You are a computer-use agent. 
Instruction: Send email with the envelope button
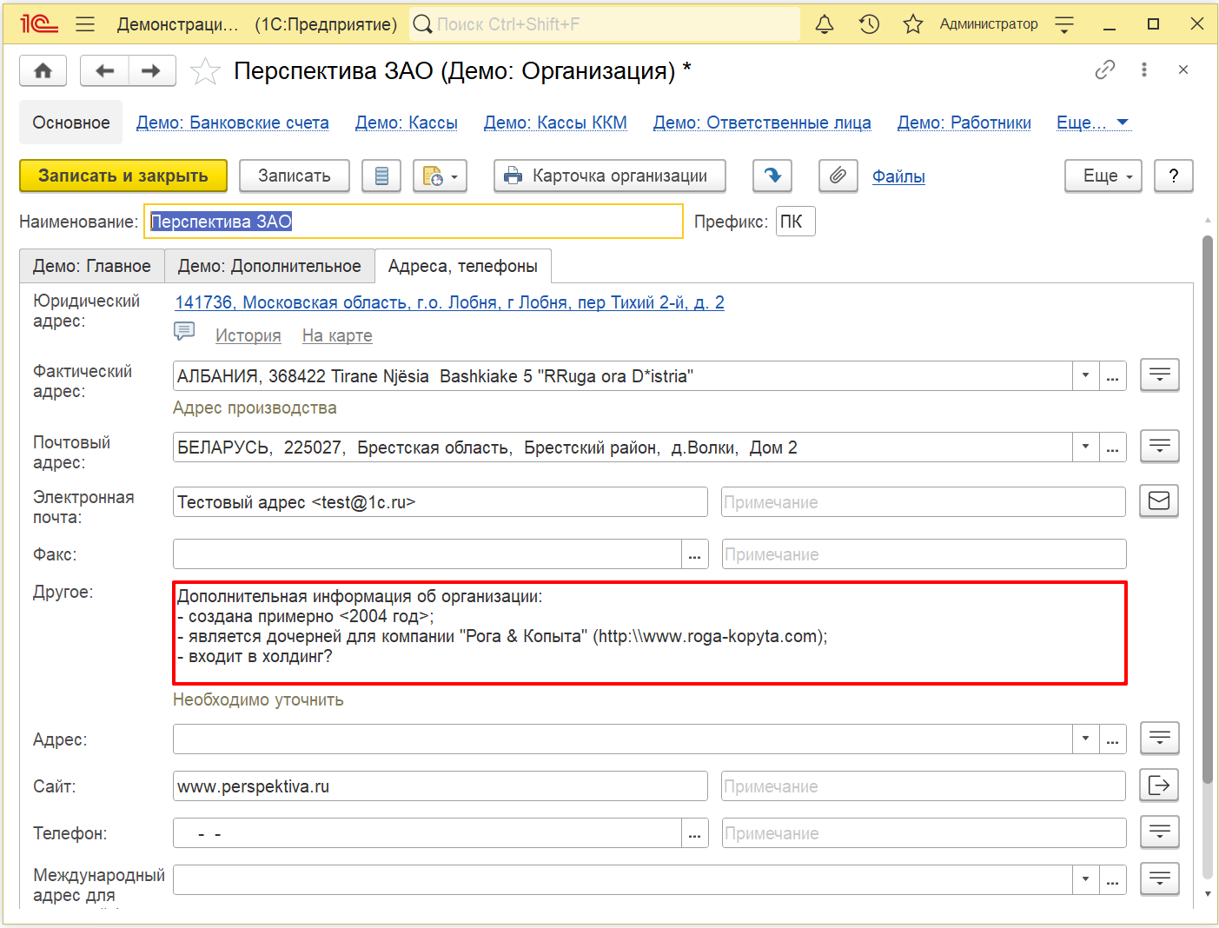pos(1159,500)
